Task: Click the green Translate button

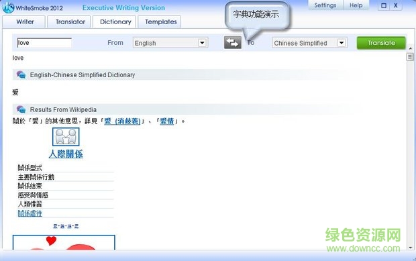Action: [x=381, y=43]
